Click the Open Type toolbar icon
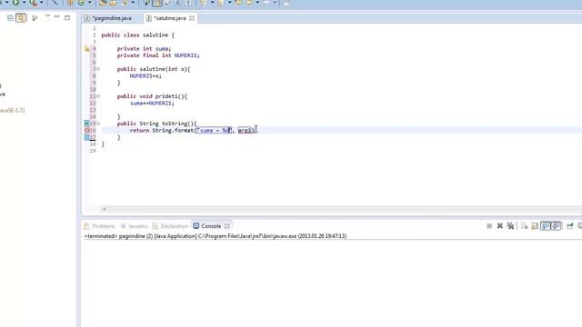The width and height of the screenshot is (582, 327). [103, 3]
